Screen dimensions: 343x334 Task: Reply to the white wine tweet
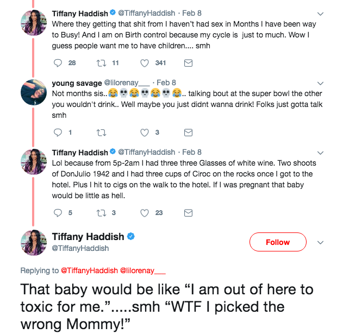click(58, 212)
